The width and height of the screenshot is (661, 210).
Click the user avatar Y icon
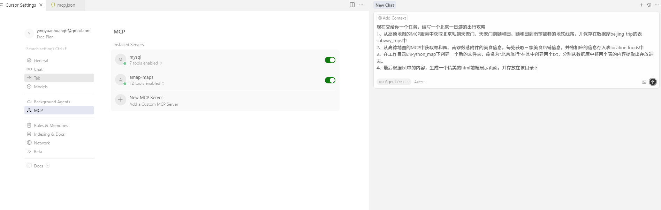pyautogui.click(x=29, y=33)
